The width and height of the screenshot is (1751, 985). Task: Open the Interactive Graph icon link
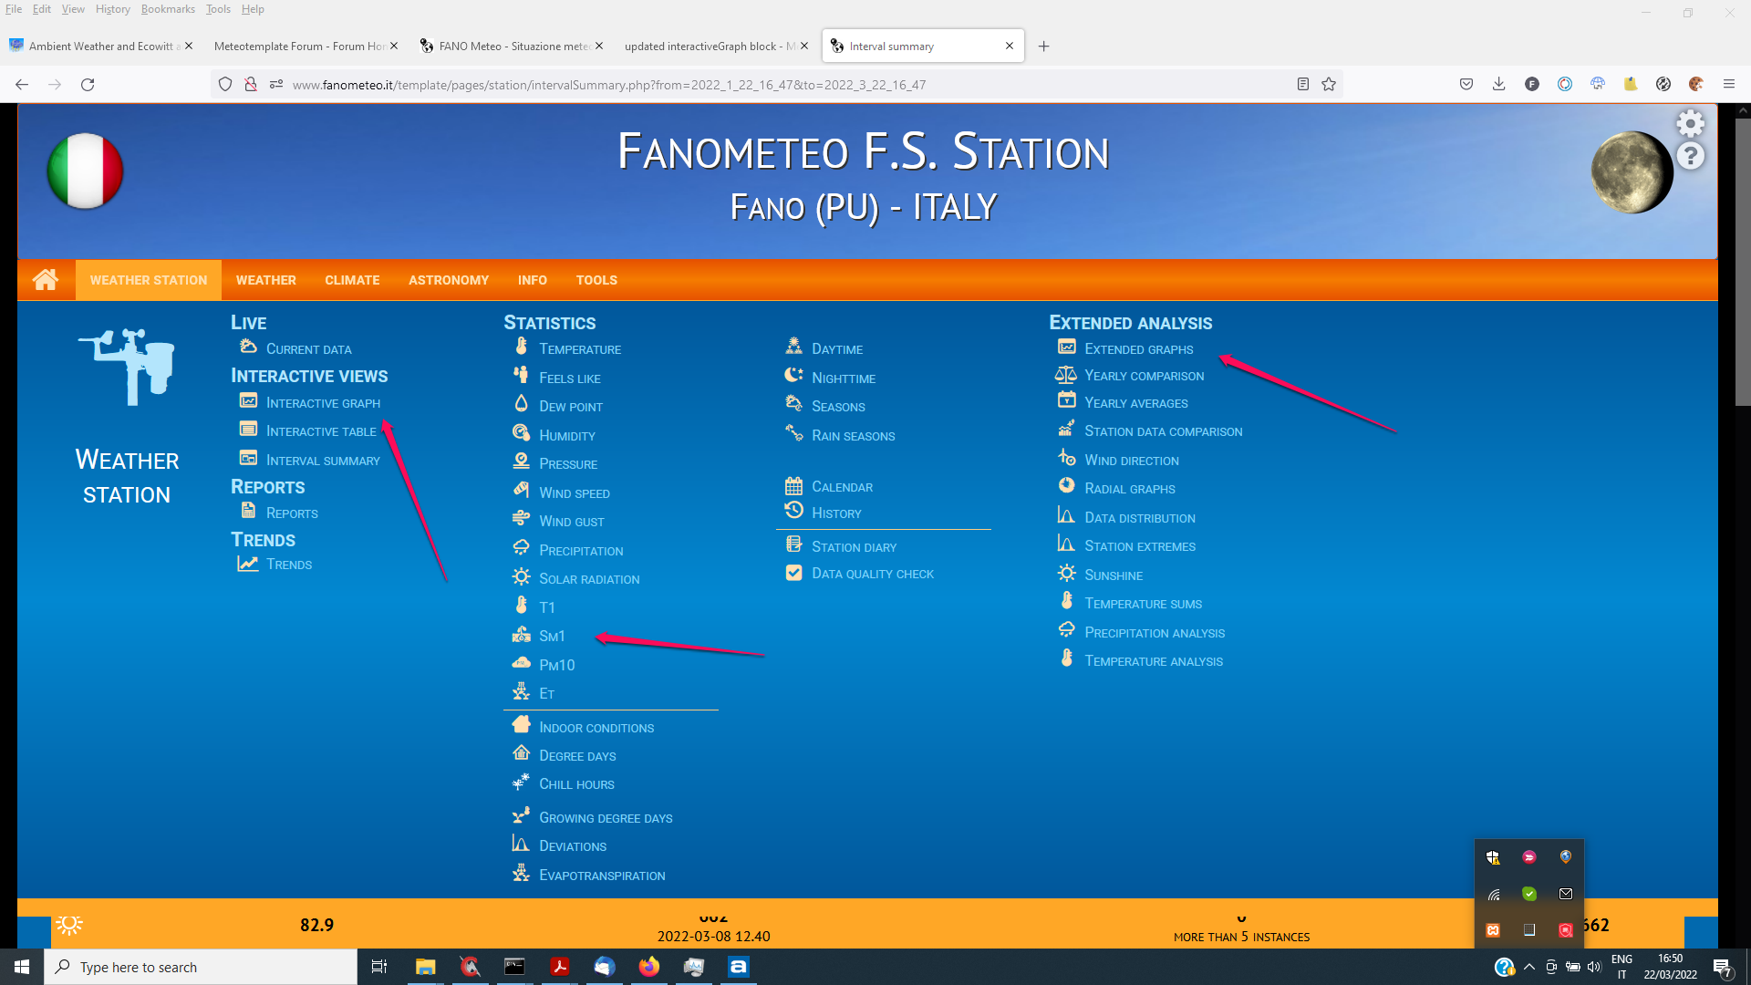pos(248,401)
